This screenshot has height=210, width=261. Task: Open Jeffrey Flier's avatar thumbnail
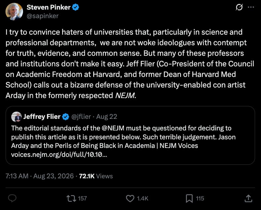point(17,117)
